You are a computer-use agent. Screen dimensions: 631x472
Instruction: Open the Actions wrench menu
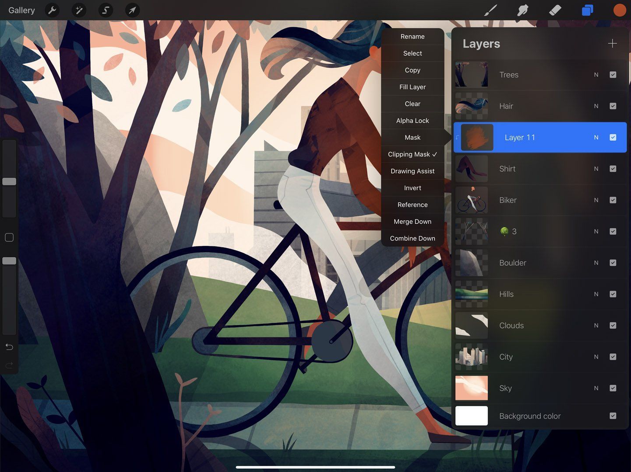[x=52, y=10]
